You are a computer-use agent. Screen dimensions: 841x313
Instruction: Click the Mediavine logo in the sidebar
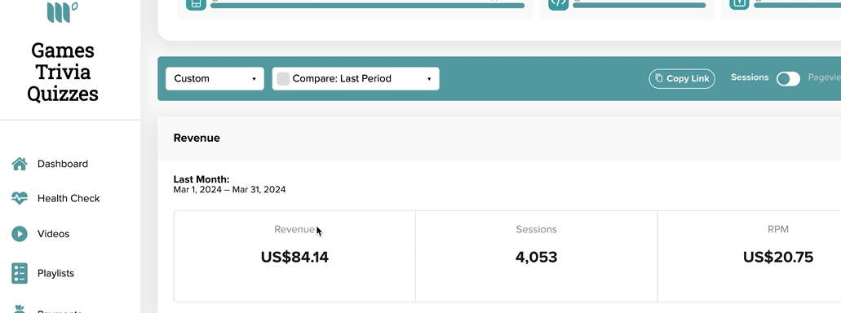[62, 12]
